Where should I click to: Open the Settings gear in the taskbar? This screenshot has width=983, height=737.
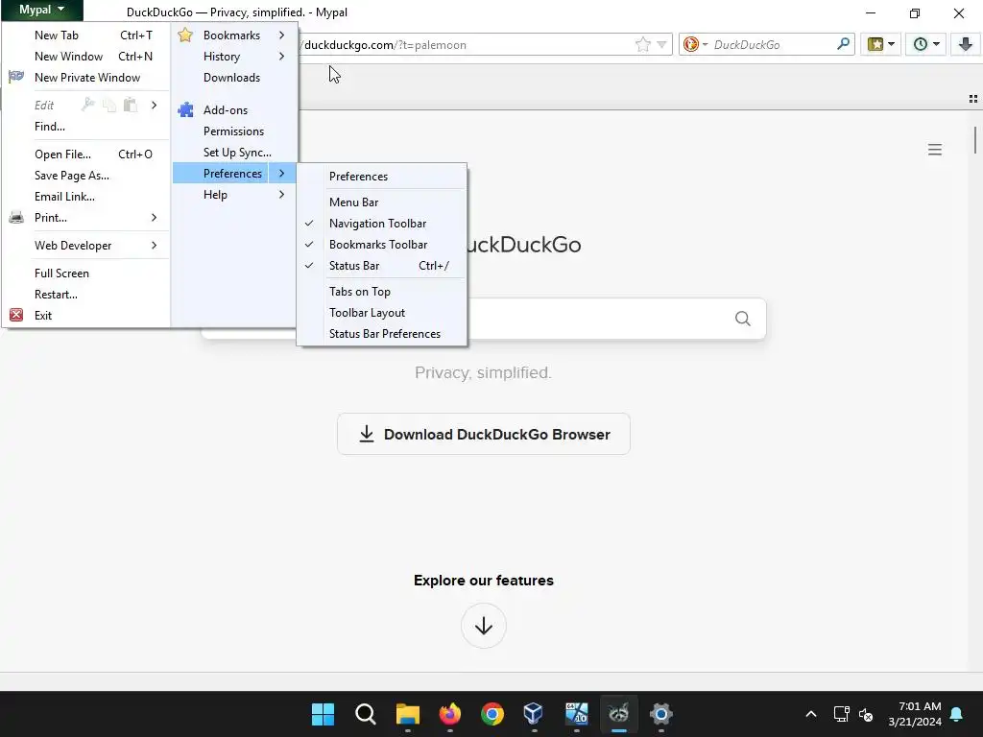[660, 714]
